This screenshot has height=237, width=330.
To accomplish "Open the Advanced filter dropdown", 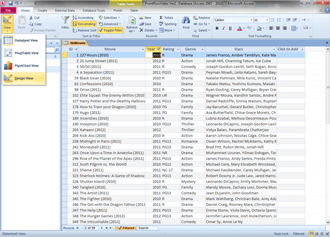I will pyautogui.click(x=110, y=24).
